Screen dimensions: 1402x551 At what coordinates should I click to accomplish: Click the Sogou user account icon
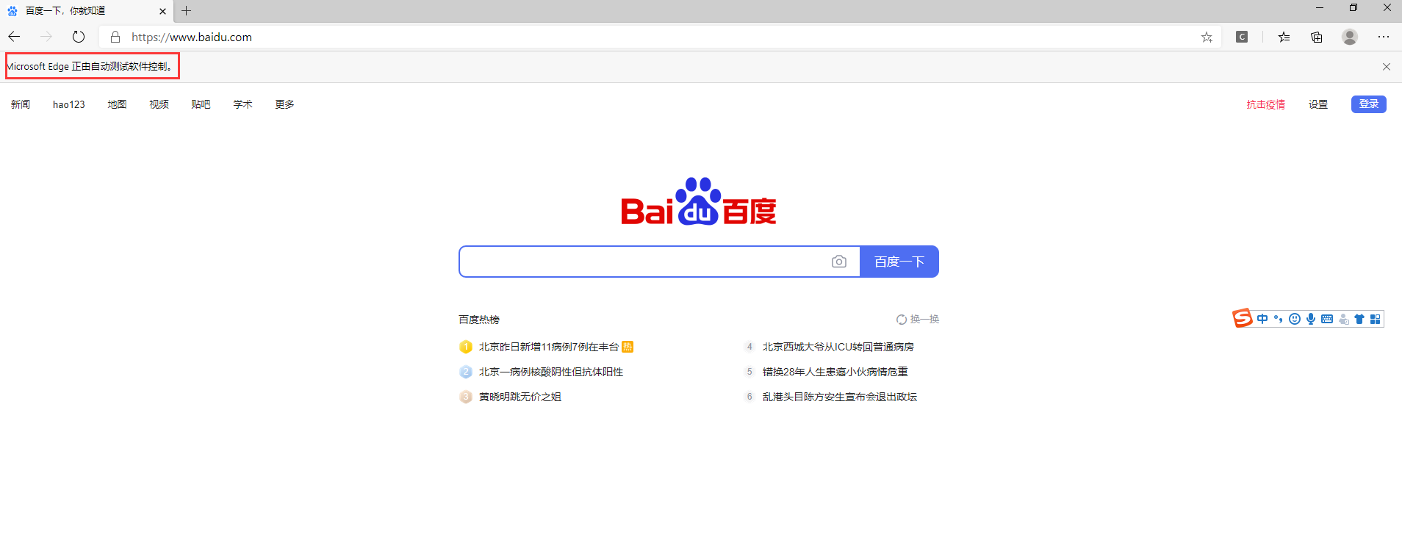1343,319
